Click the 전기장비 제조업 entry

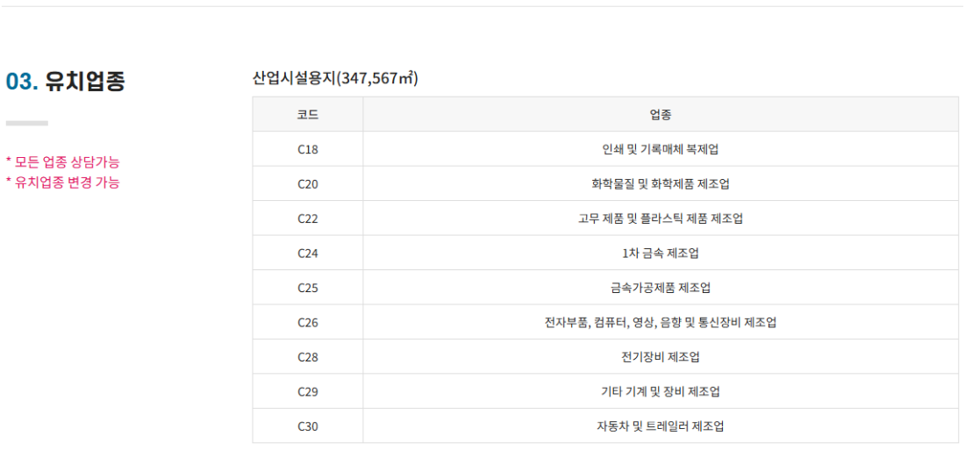[x=661, y=356]
